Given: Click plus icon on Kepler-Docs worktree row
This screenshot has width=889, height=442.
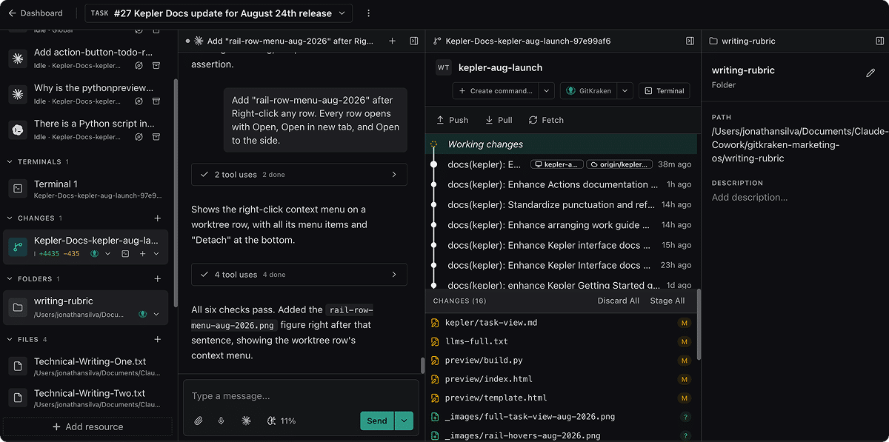Looking at the screenshot, I should pyautogui.click(x=142, y=253).
